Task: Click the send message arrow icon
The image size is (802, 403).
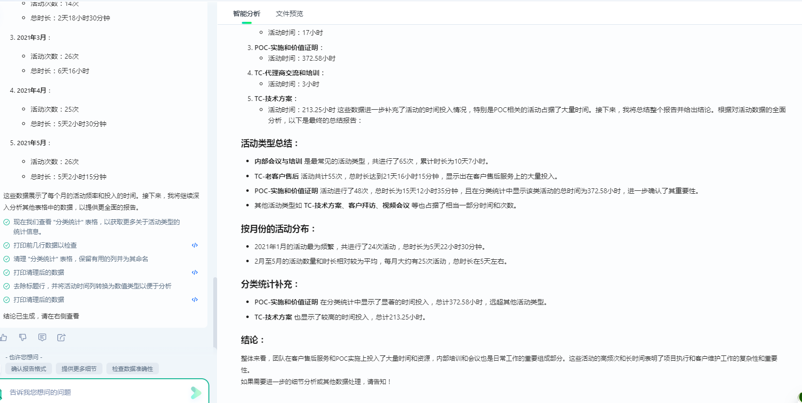Action: pyautogui.click(x=196, y=392)
